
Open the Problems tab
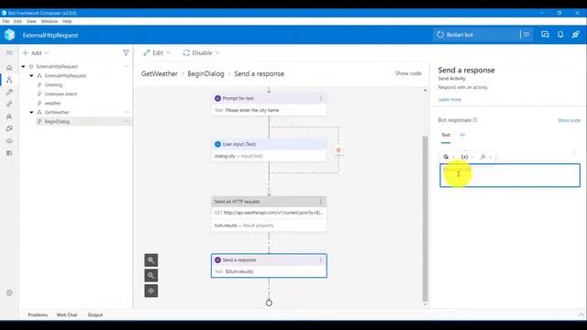tap(38, 315)
